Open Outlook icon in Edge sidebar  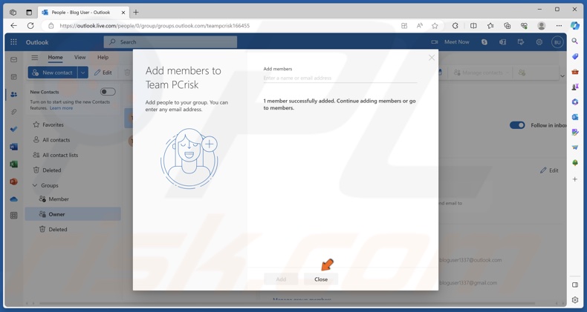[x=574, y=117]
